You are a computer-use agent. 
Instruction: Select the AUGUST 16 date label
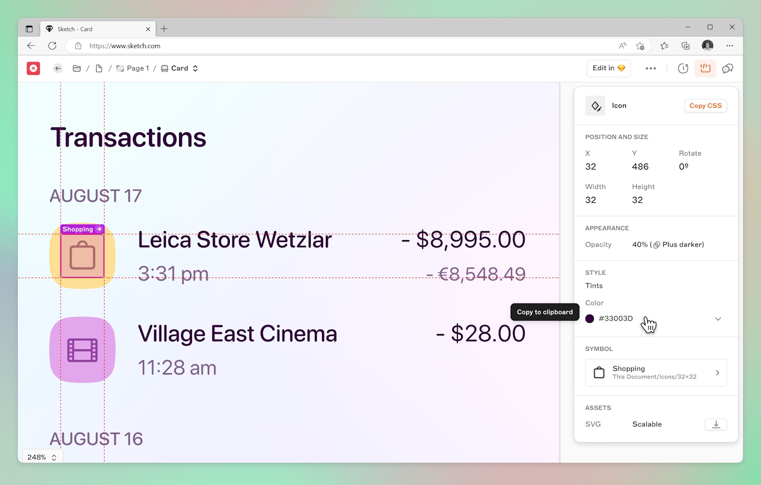96,439
